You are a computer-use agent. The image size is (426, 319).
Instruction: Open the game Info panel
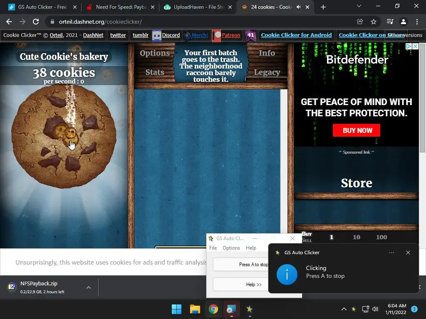coord(267,53)
